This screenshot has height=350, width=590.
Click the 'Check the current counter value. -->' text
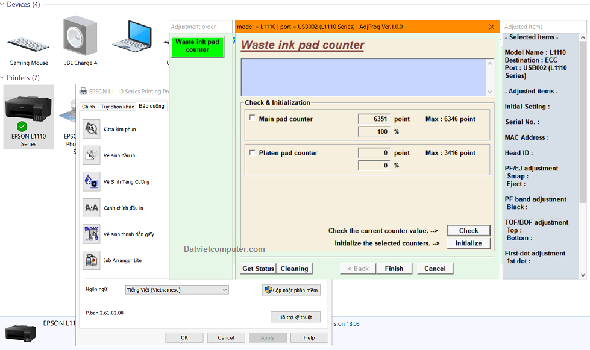click(383, 231)
